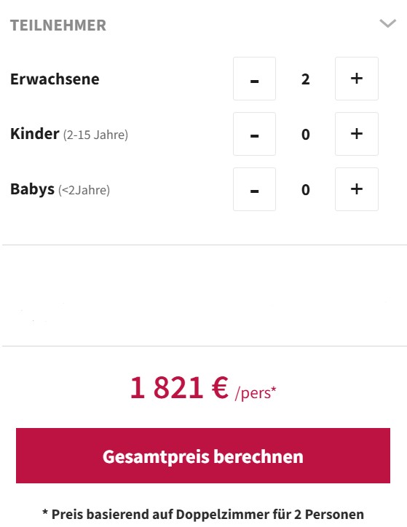
Task: Click the /pers* price suffix
Action: [x=256, y=393]
